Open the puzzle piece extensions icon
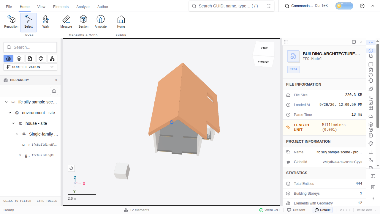The width and height of the screenshot is (380, 214). pyautogui.click(x=371, y=89)
